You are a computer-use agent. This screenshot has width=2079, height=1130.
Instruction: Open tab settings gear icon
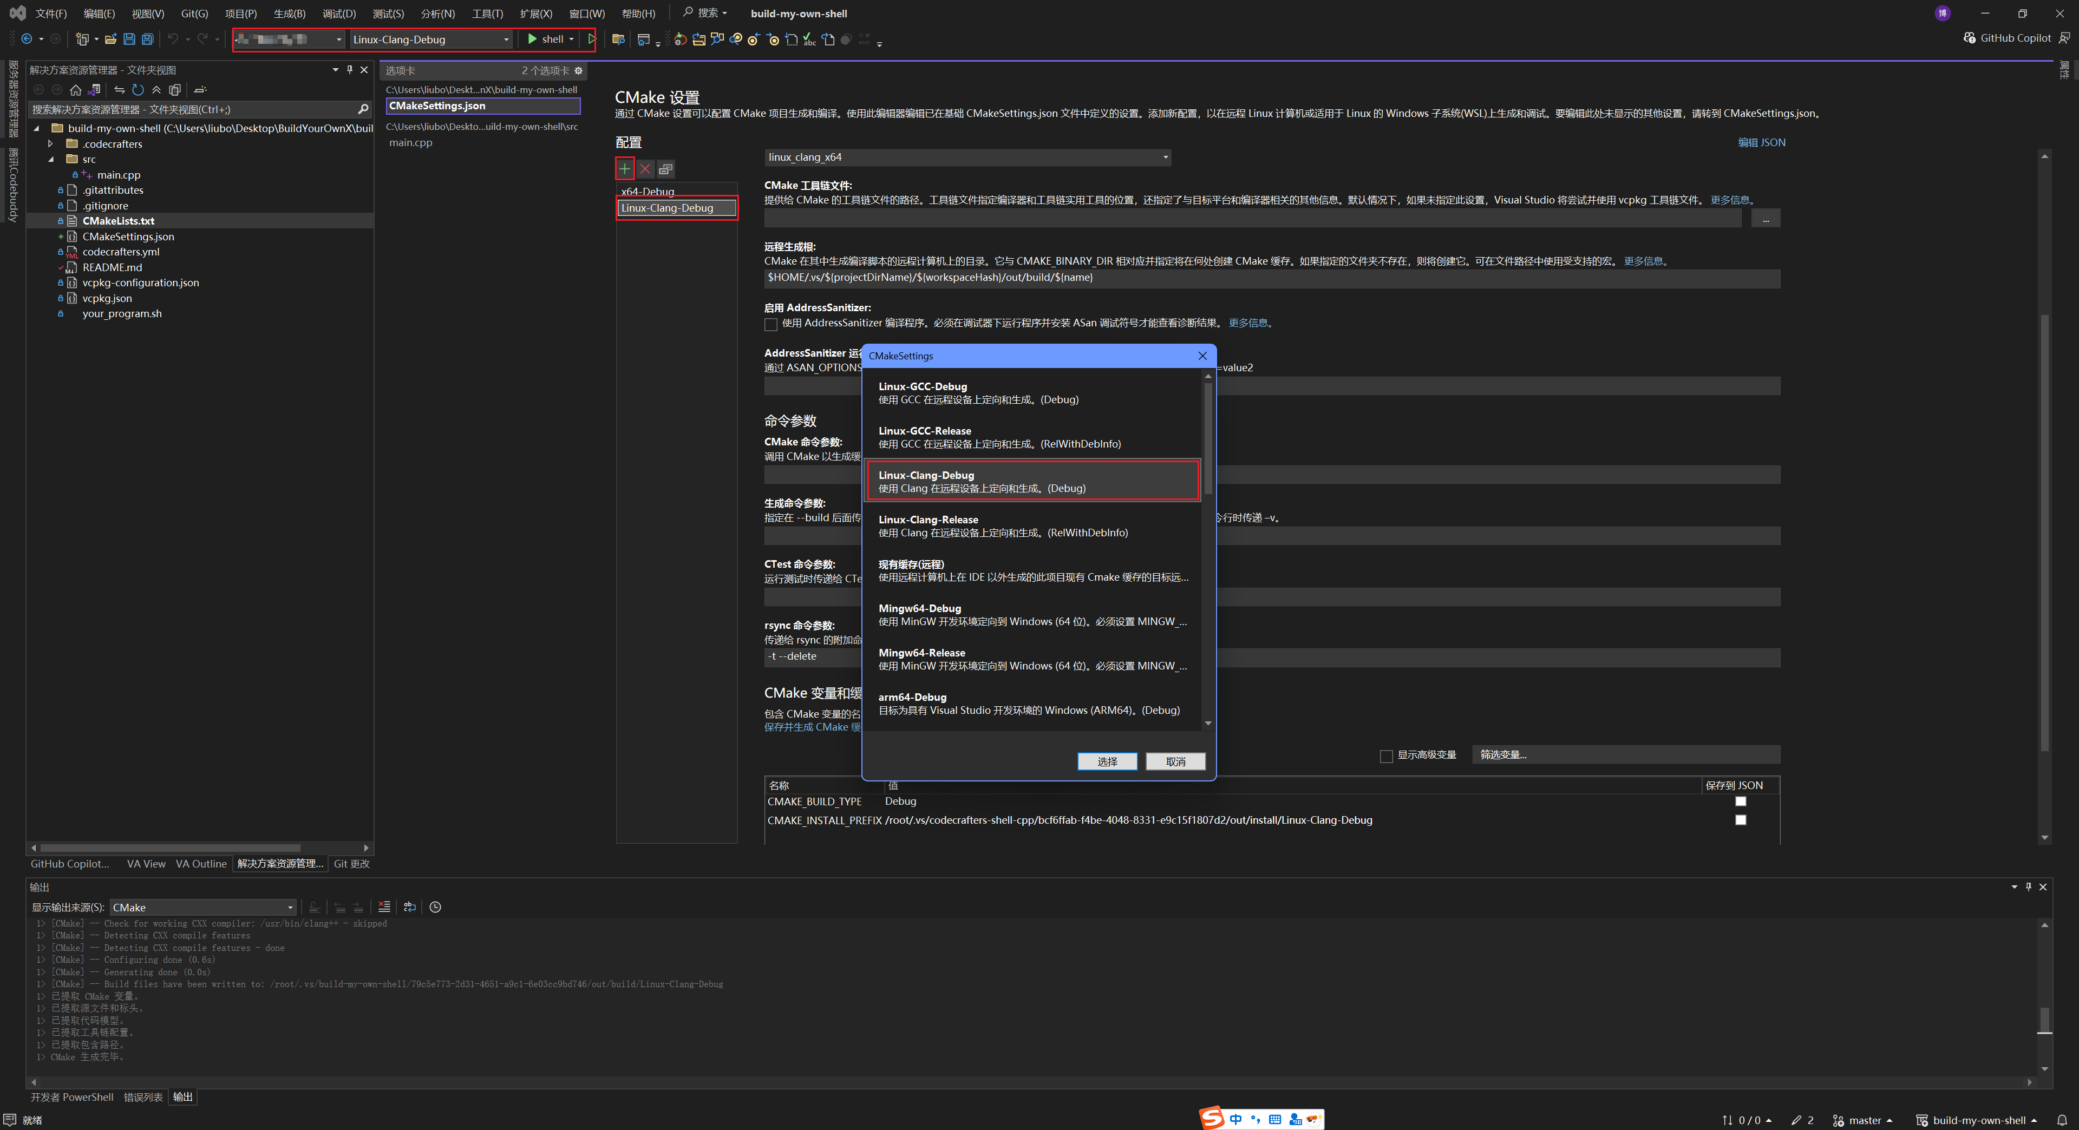578,70
